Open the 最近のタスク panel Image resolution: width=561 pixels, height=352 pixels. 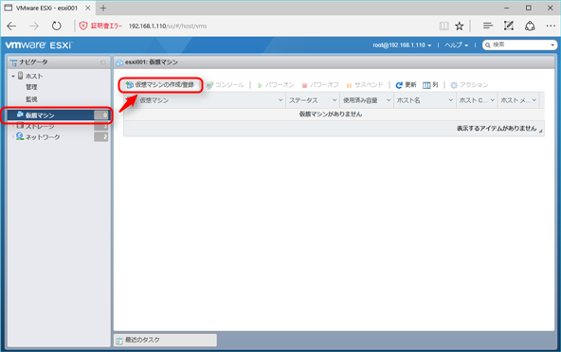pyautogui.click(x=165, y=340)
